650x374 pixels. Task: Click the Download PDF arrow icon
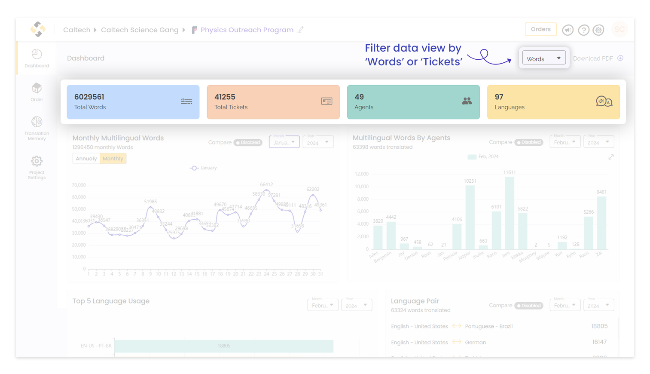tap(620, 58)
